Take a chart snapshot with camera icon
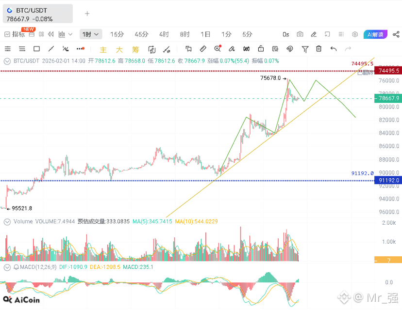The width and height of the screenshot is (402, 310). coord(300,34)
